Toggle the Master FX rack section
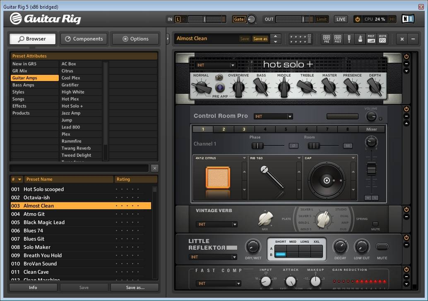The width and height of the screenshot is (428, 301). (382, 39)
